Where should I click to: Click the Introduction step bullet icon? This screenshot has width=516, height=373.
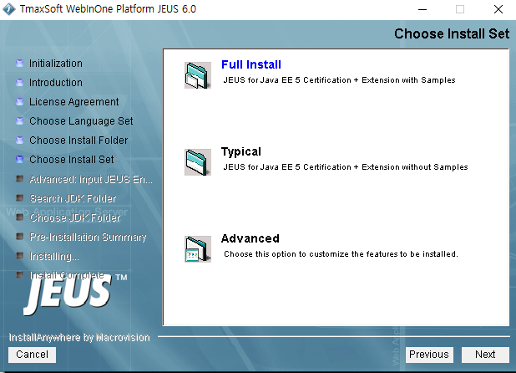20,82
